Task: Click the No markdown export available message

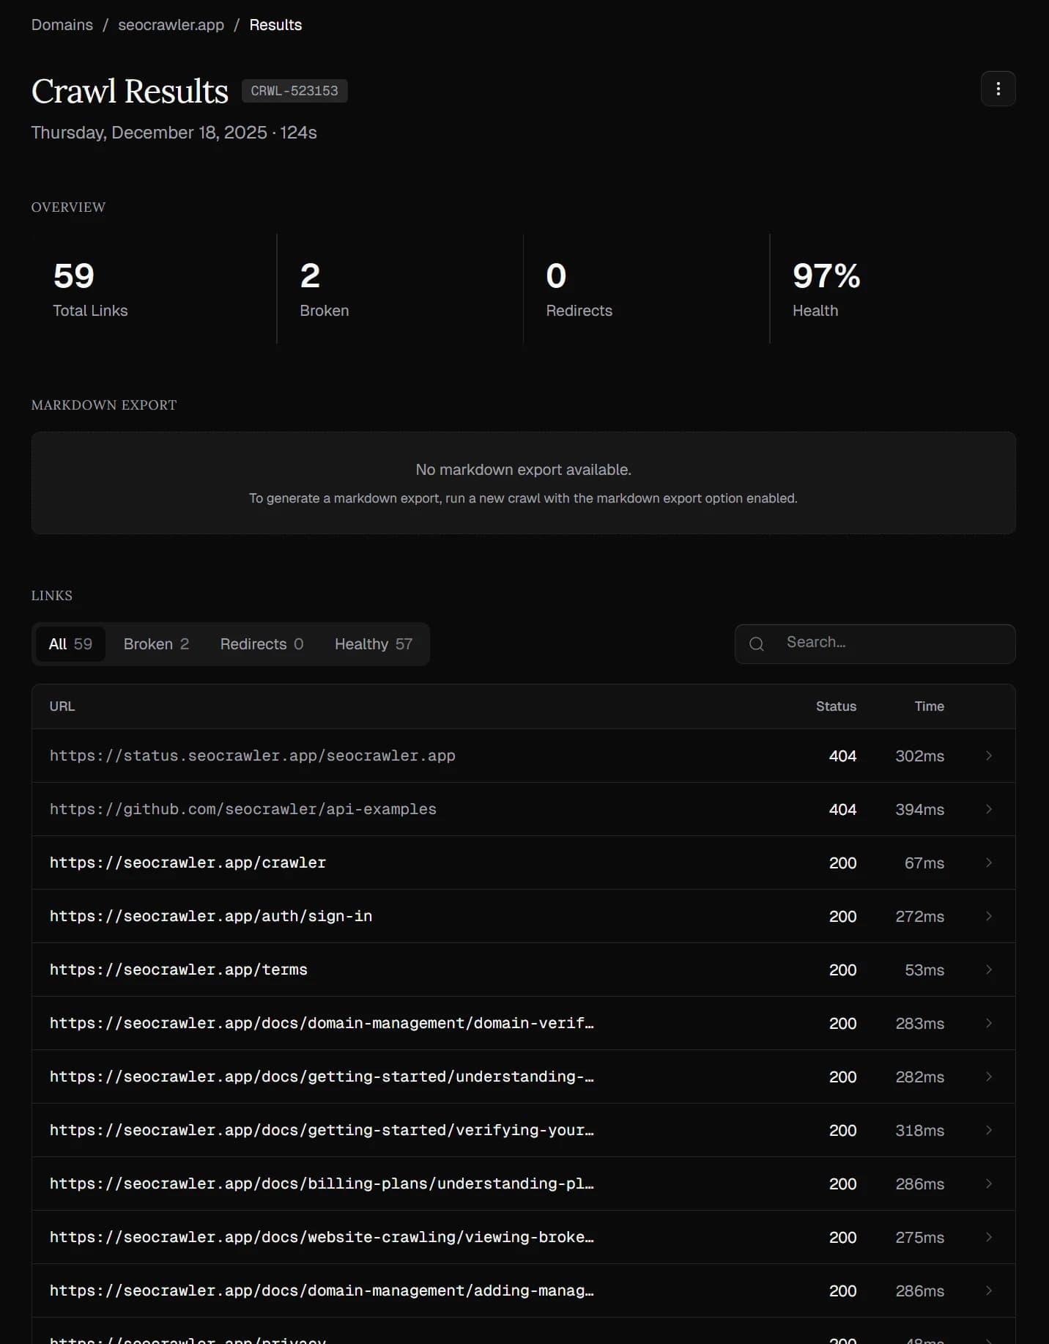Action: tap(523, 470)
